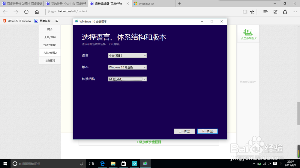
Task: Select 方法/步骤1 in the sidebar
Action: (x=50, y=45)
